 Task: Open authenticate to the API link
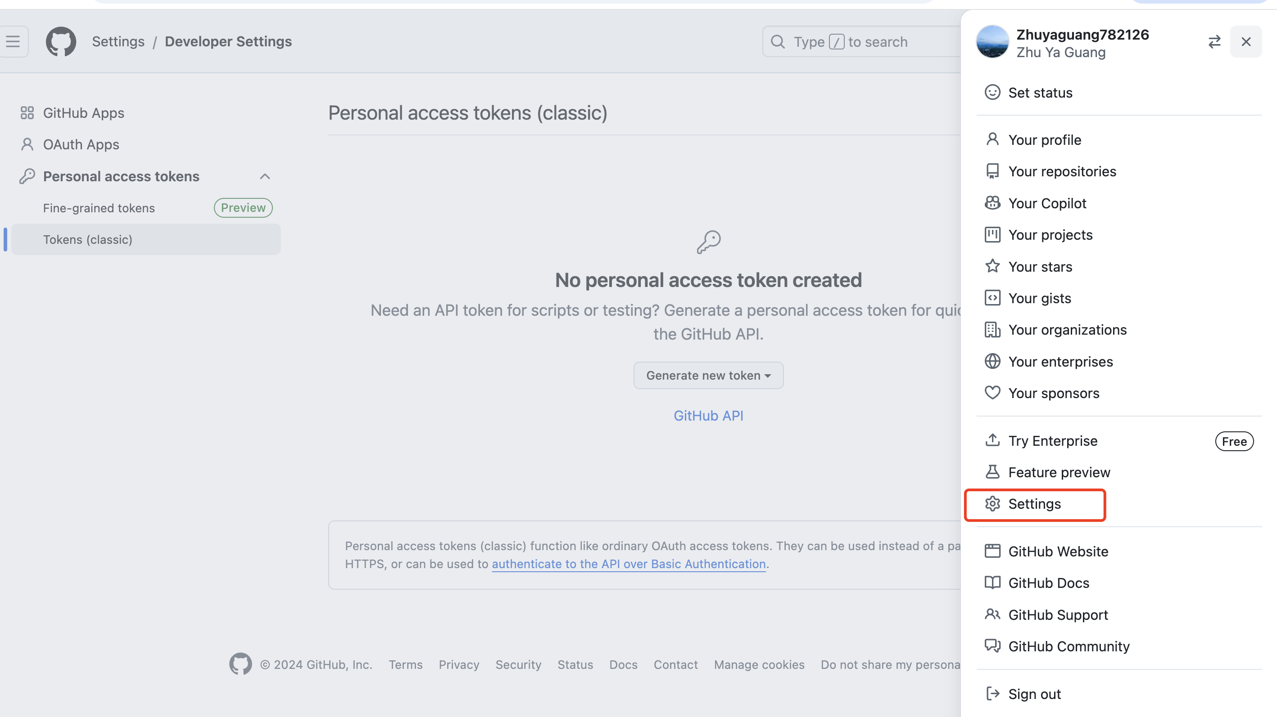(x=628, y=564)
